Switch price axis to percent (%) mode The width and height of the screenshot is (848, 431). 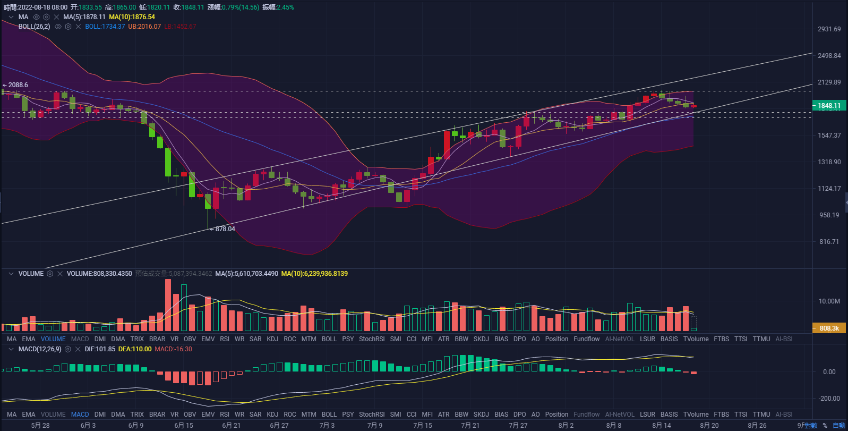coord(825,426)
